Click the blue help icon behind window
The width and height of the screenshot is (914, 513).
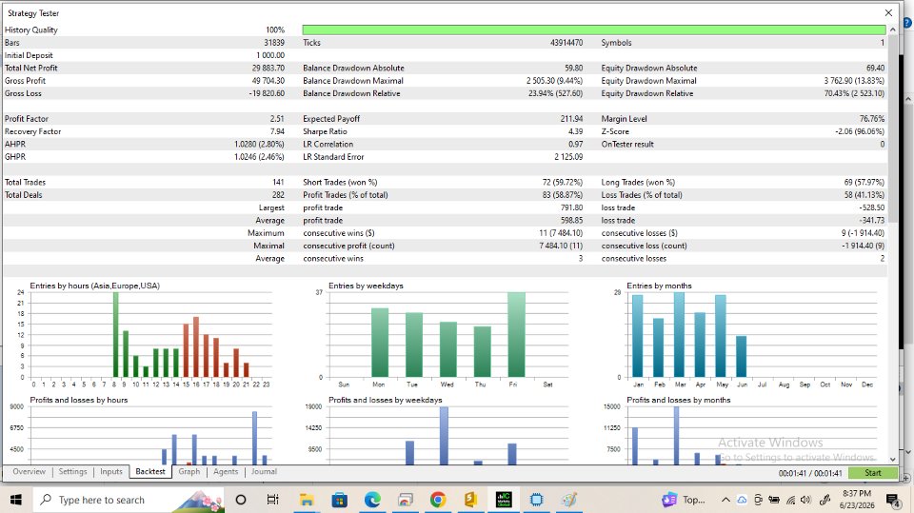tap(908, 22)
